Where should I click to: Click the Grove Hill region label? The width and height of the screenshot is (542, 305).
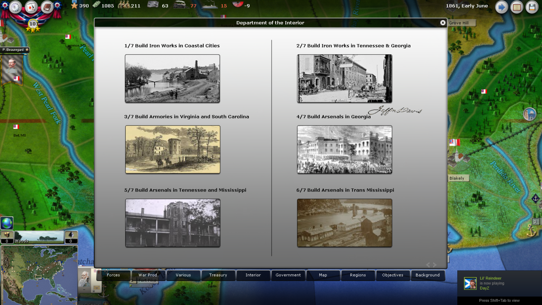[462, 23]
